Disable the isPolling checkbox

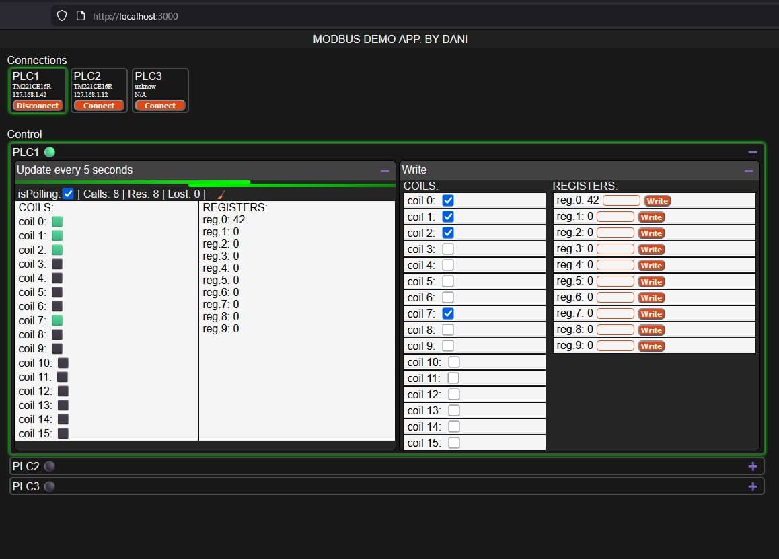[68, 194]
